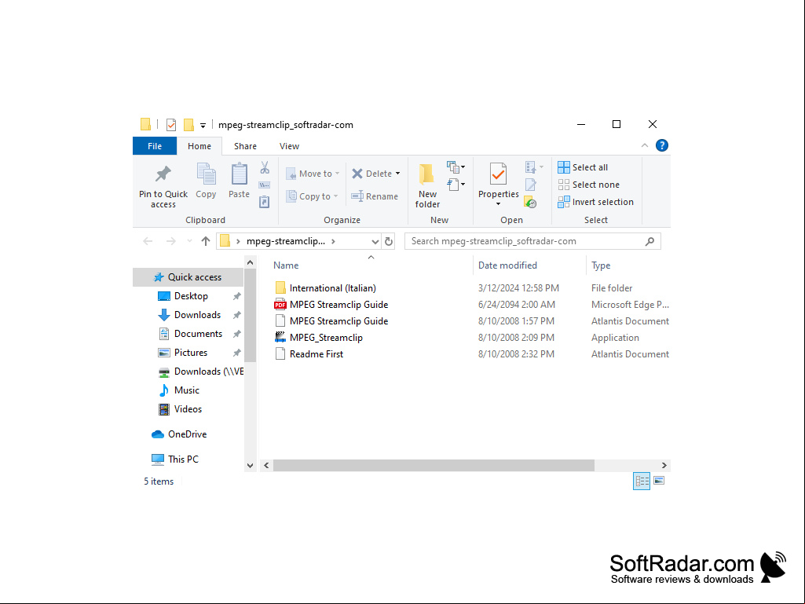Screen dimensions: 805x604
Task: Click the New folder icon in title bar
Action: click(189, 125)
